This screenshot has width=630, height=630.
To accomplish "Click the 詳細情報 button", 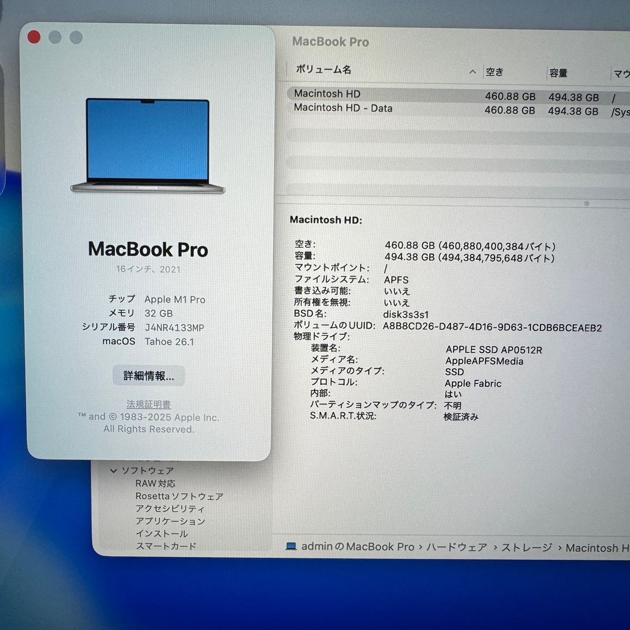I will 148,375.
